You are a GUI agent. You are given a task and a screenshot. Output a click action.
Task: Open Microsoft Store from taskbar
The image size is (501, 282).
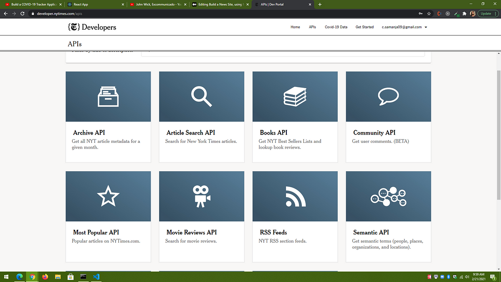pos(71,277)
